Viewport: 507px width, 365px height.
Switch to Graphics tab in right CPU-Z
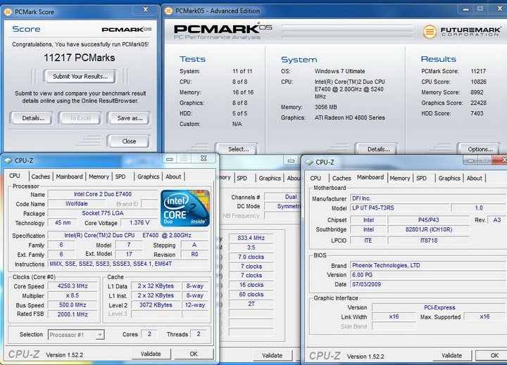[x=449, y=179]
